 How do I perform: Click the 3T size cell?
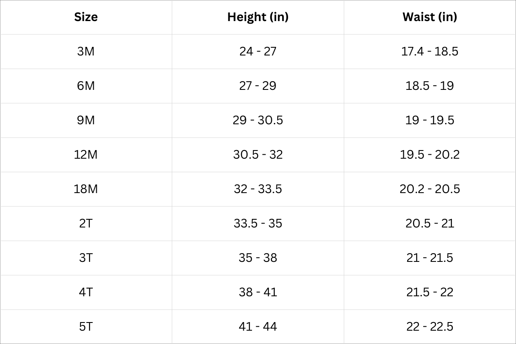click(x=86, y=258)
